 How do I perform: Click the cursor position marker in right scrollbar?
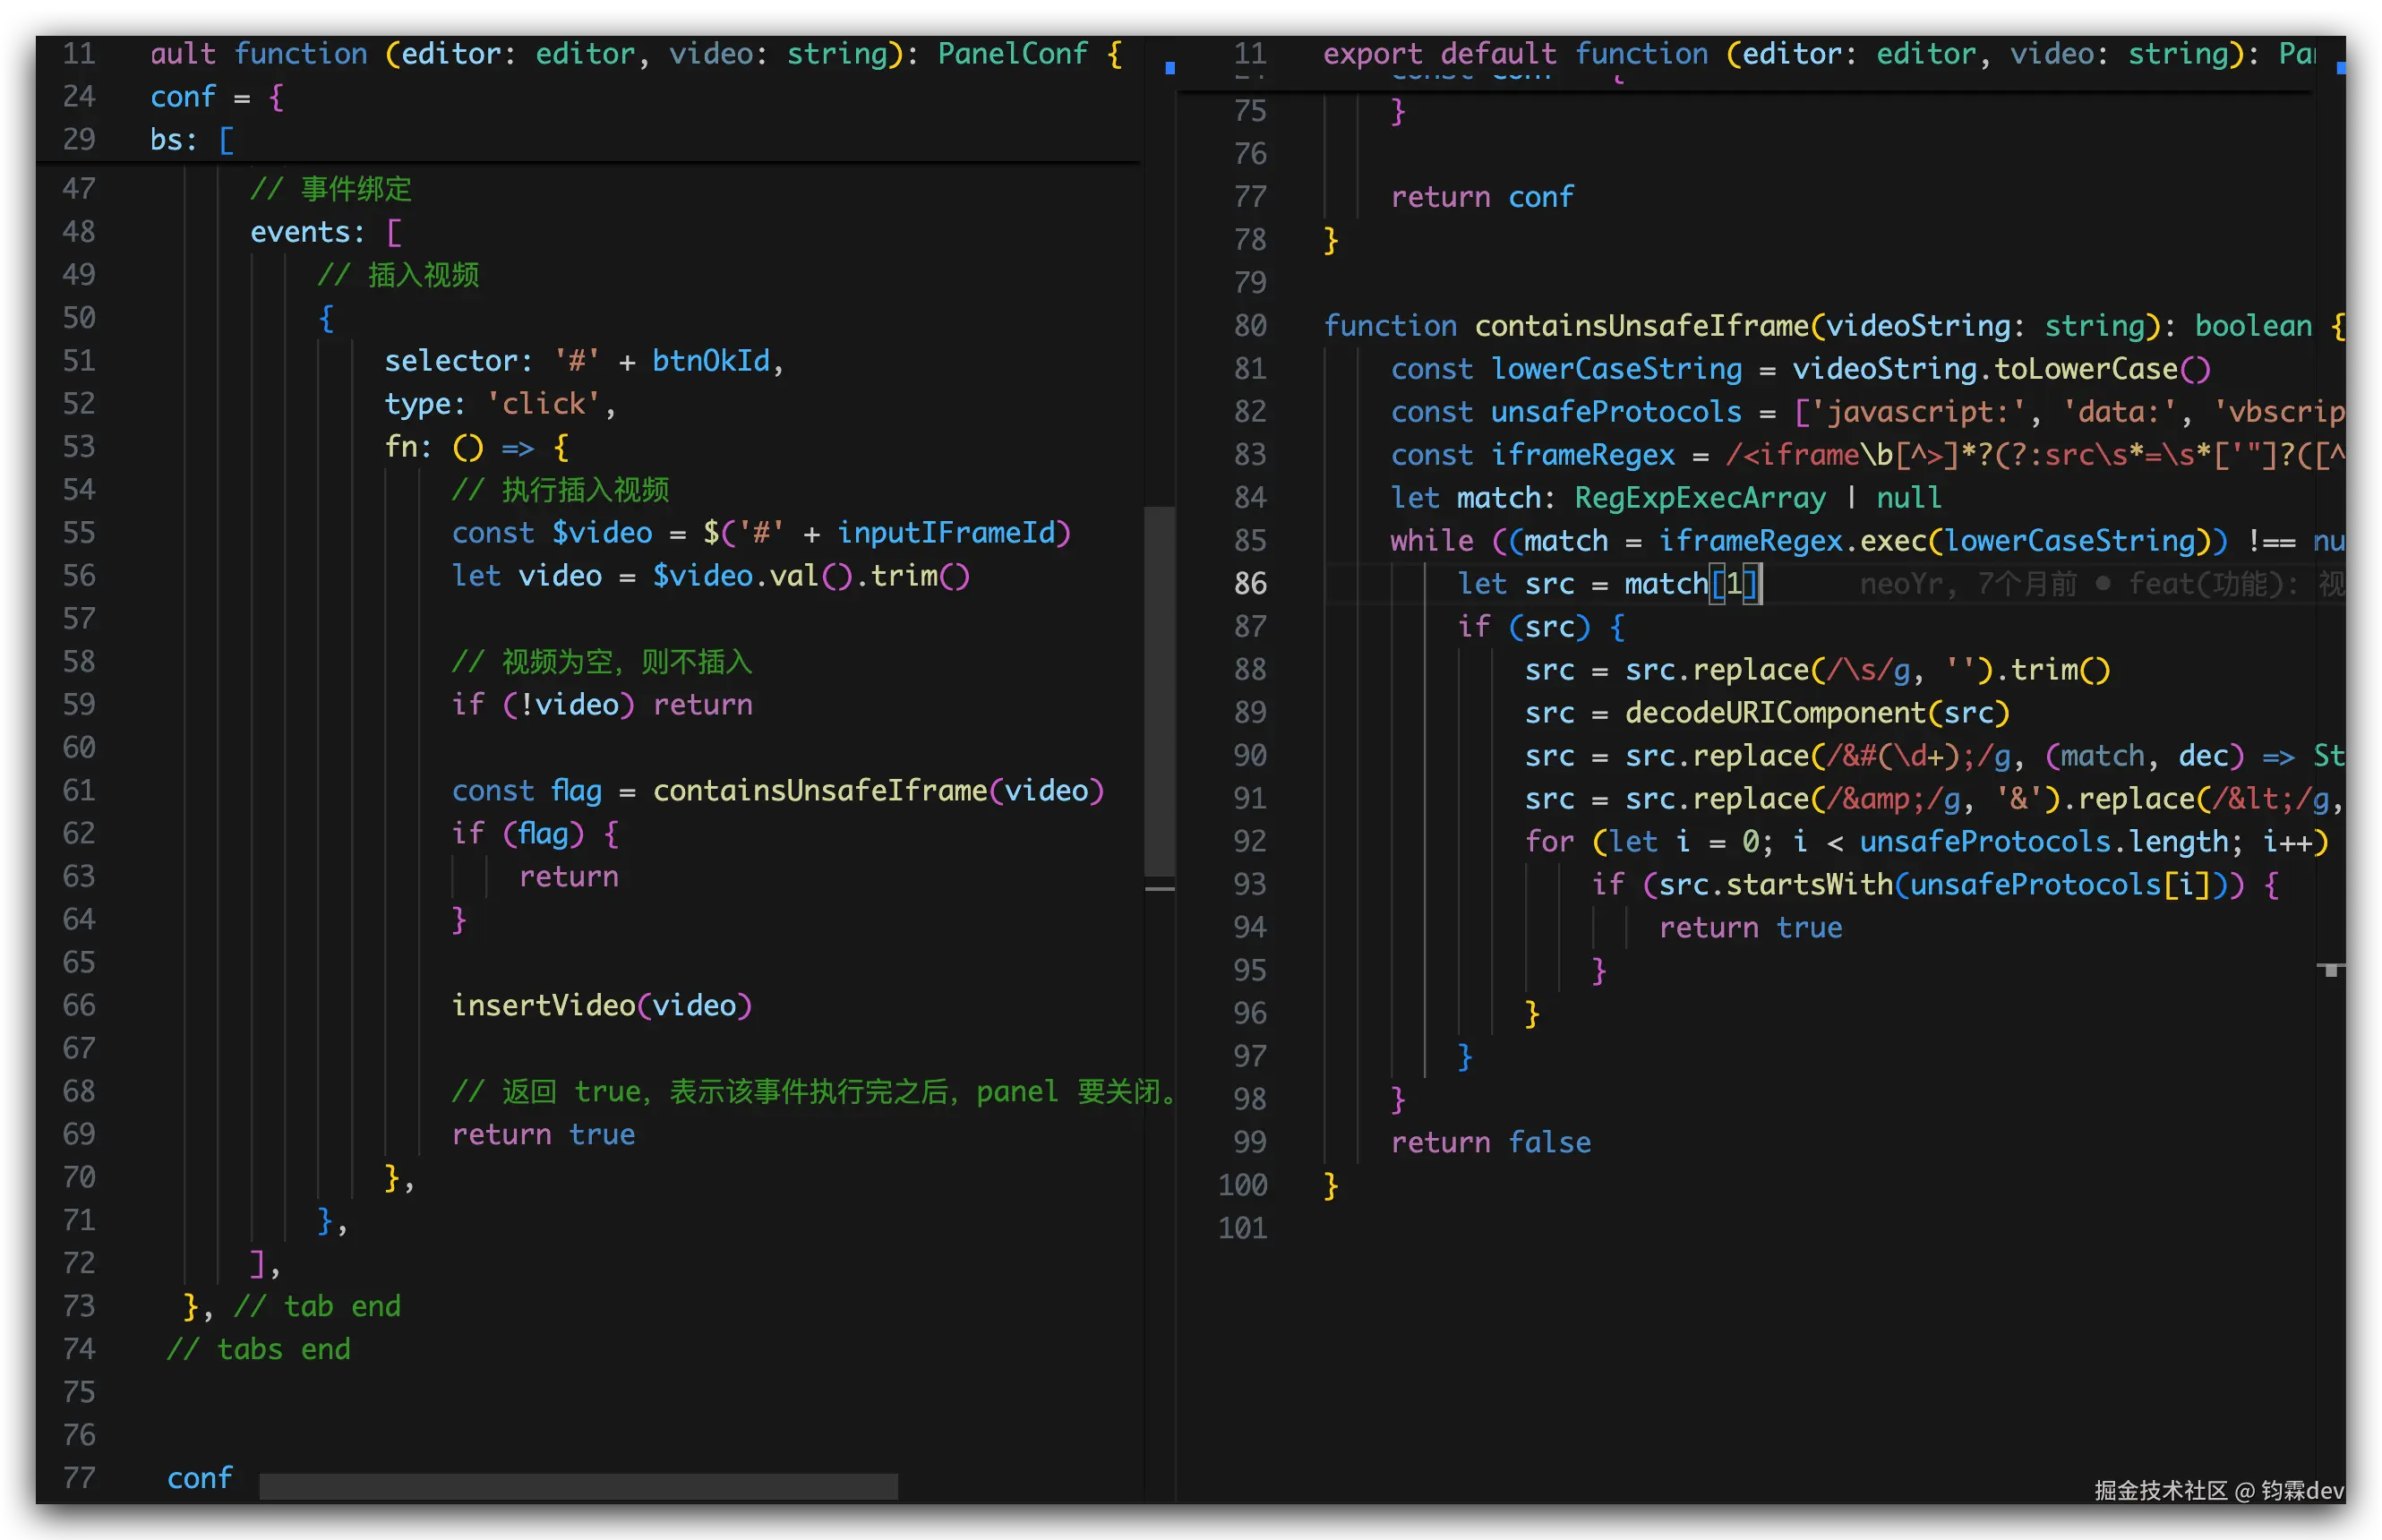pos(2331,968)
